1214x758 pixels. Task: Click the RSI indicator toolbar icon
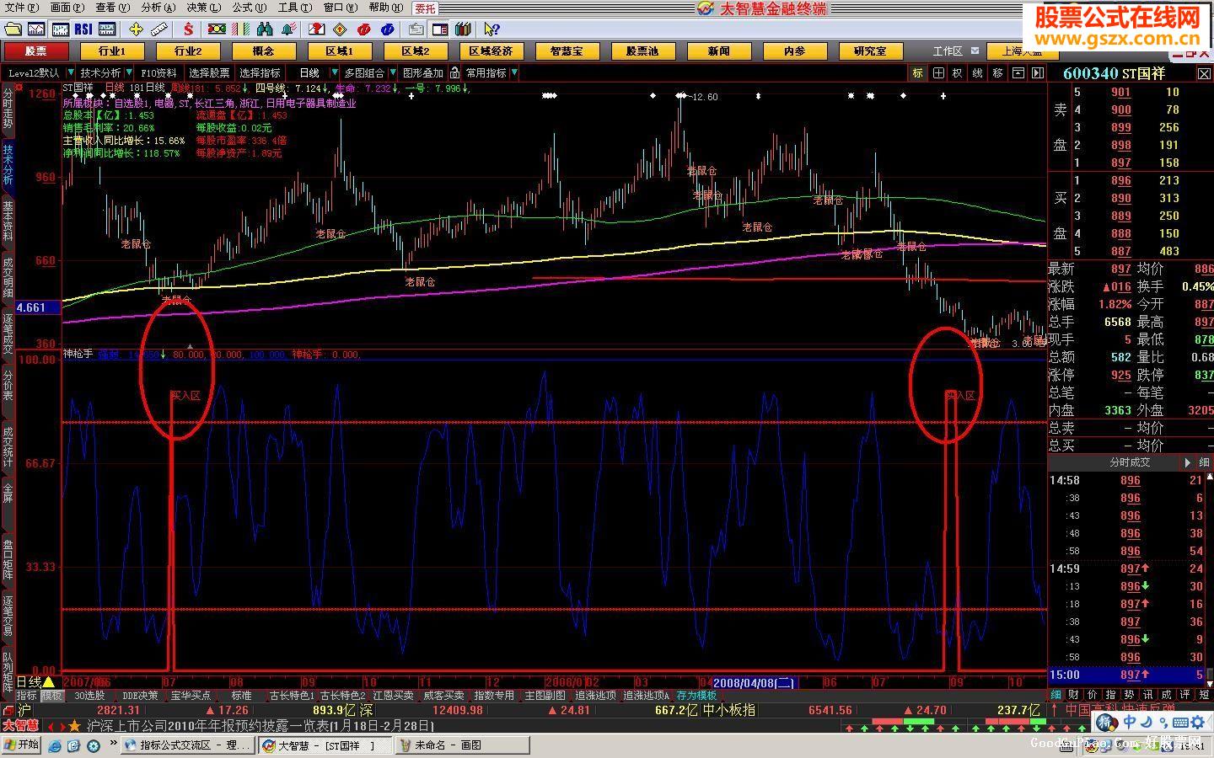click(83, 29)
